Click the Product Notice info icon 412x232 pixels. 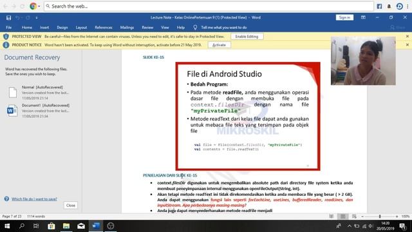pos(6,45)
